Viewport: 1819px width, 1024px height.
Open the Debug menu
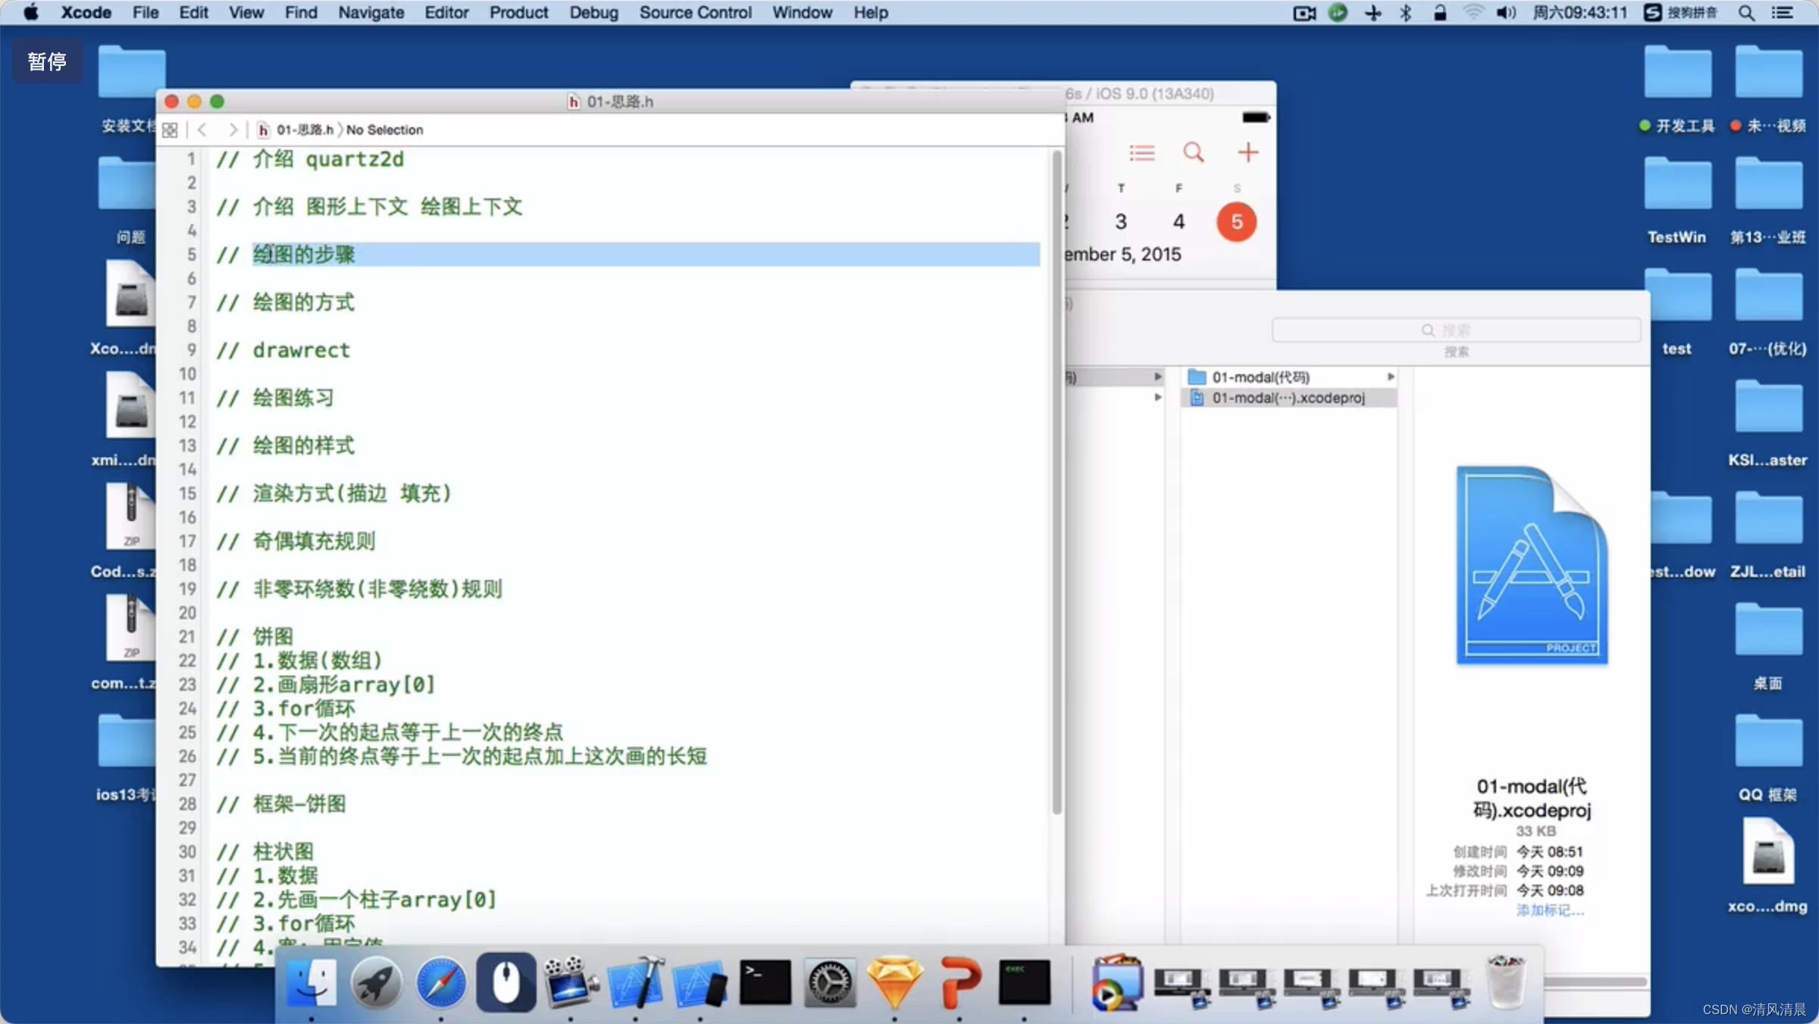coord(593,13)
